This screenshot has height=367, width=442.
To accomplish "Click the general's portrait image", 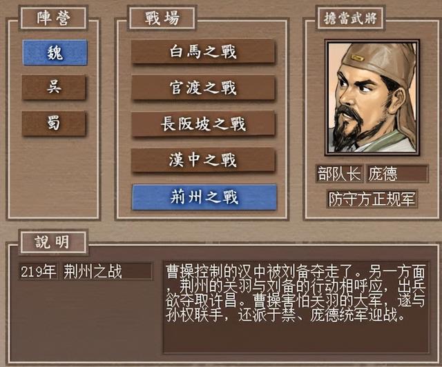I will [372, 97].
